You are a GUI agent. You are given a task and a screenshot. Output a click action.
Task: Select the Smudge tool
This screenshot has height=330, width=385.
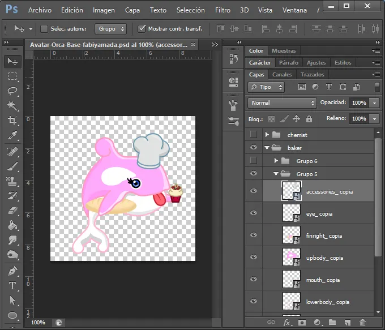tap(12, 240)
